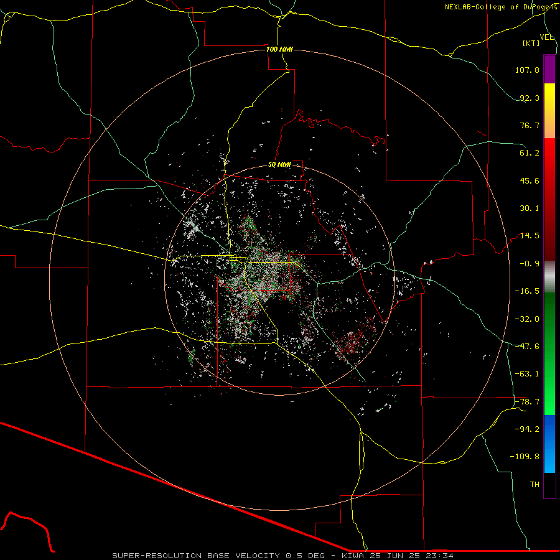560x560 pixels.
Task: Click the -63.1 velocity scale value
Action: pos(527,373)
